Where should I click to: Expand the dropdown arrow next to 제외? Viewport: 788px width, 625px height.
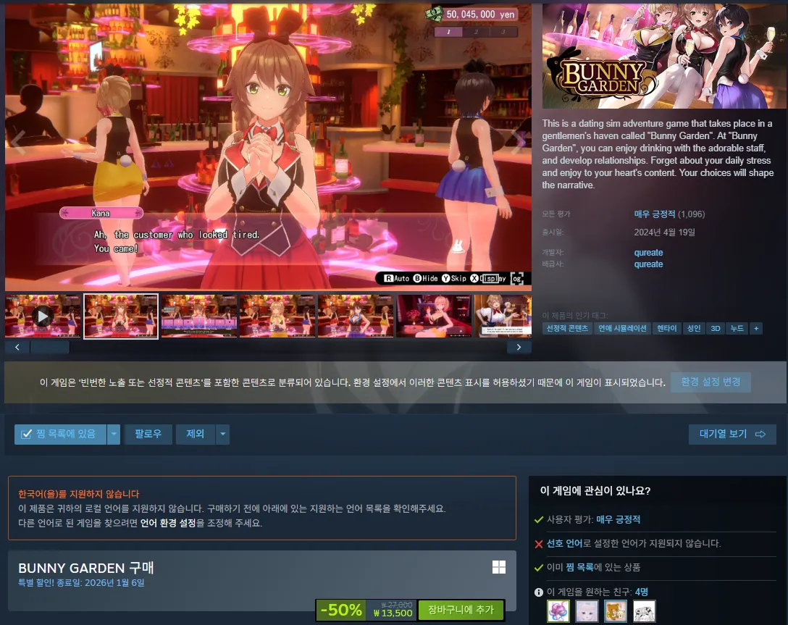(223, 434)
